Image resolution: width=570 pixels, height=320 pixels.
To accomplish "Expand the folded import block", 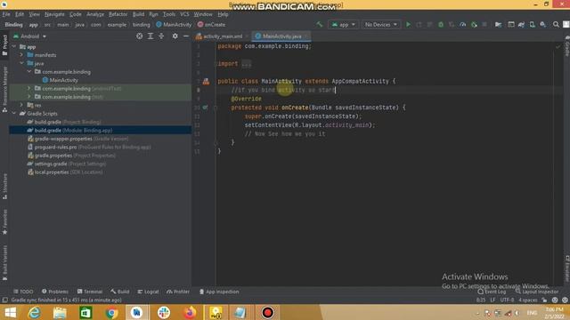I will tap(247, 64).
